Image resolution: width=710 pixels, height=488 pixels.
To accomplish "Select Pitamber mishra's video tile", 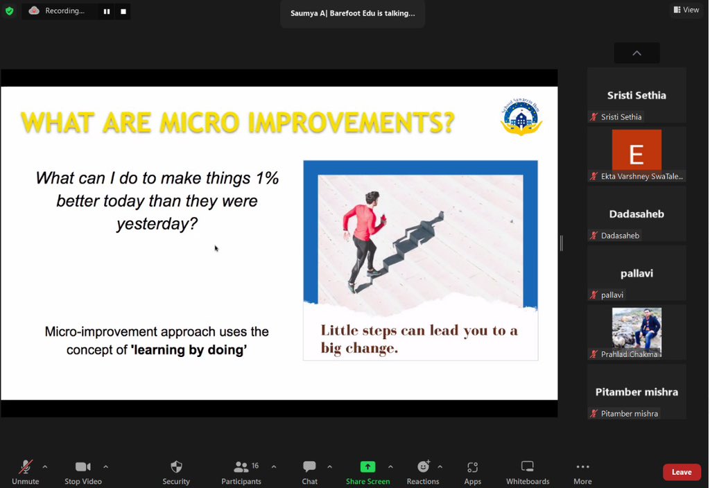I will click(x=637, y=392).
